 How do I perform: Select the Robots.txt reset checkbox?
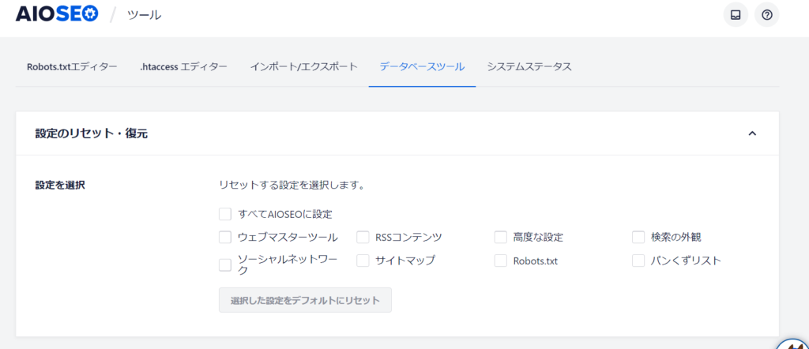pyautogui.click(x=500, y=261)
